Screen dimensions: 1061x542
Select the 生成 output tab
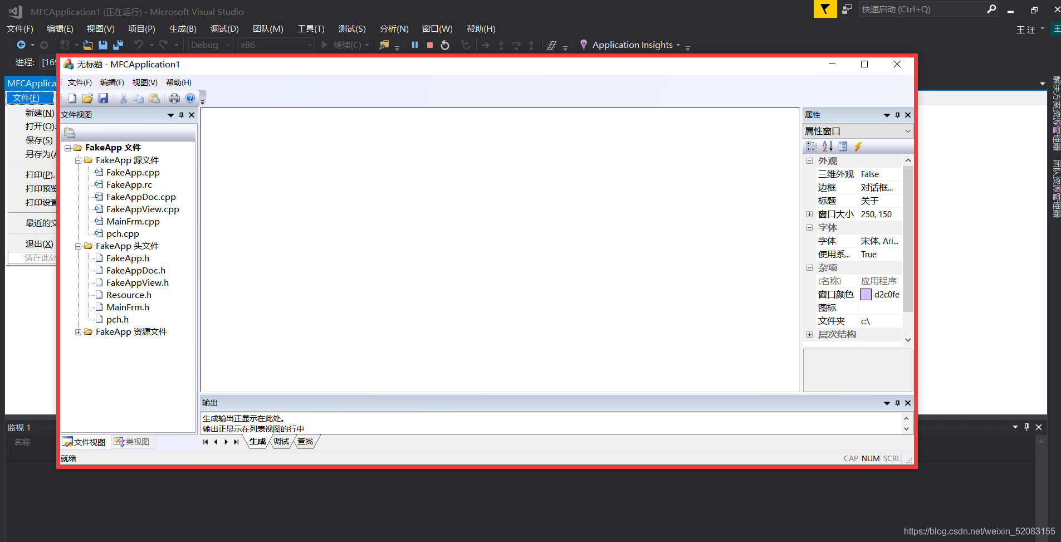tap(257, 442)
